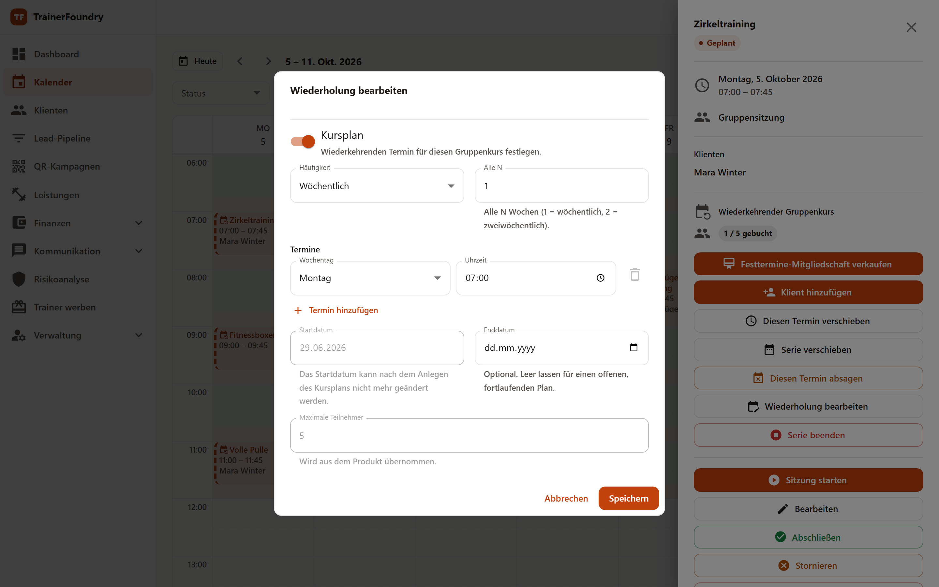Click the Lead-Pipeline filter icon
The width and height of the screenshot is (939, 587).
pyautogui.click(x=19, y=138)
